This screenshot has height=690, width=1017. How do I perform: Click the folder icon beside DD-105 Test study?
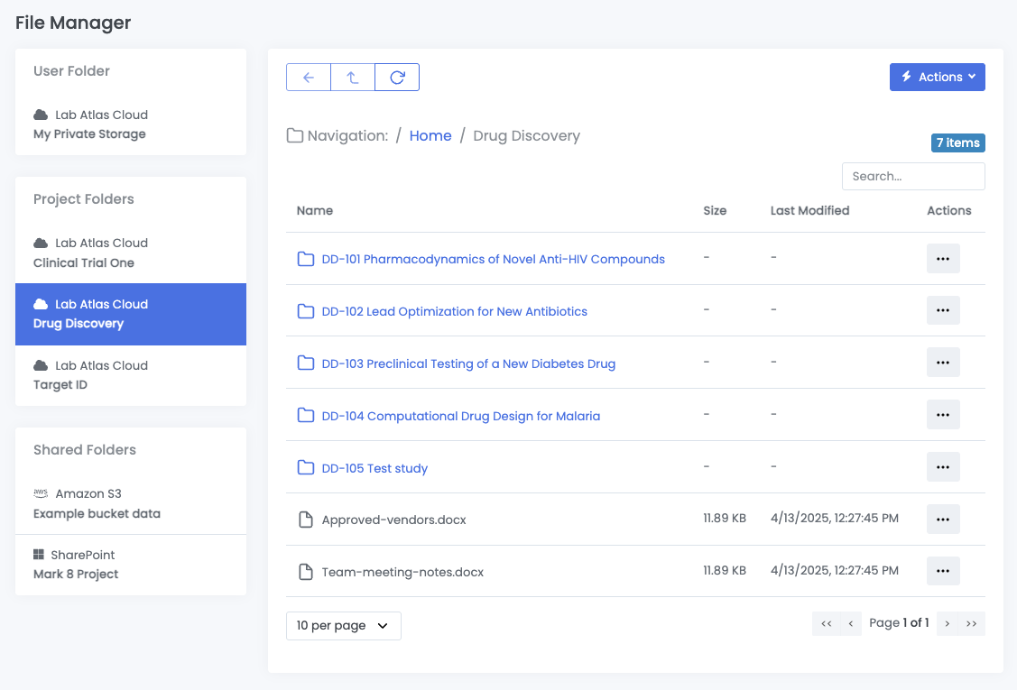click(x=305, y=467)
